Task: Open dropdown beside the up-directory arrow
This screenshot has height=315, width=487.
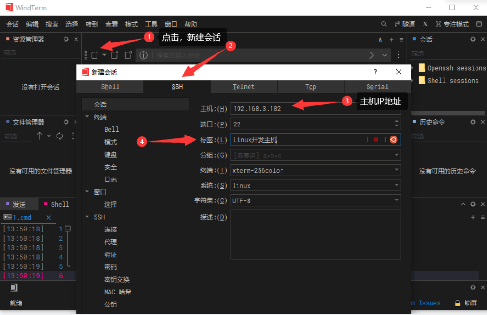Action: click(x=49, y=136)
